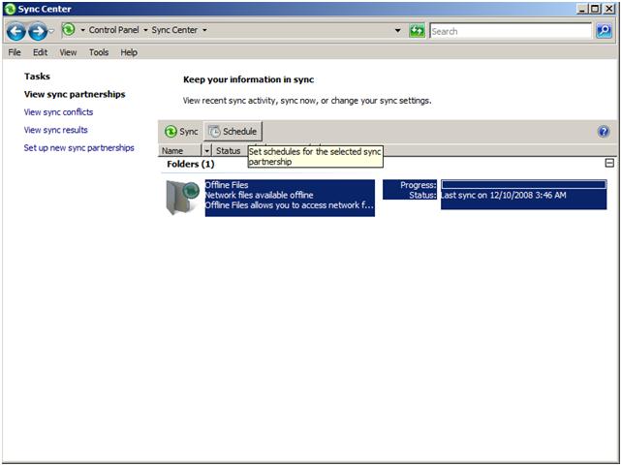Click 'Last sync on 12/10/2008 3:46 AM' status
The width and height of the screenshot is (622, 466).
(x=504, y=195)
